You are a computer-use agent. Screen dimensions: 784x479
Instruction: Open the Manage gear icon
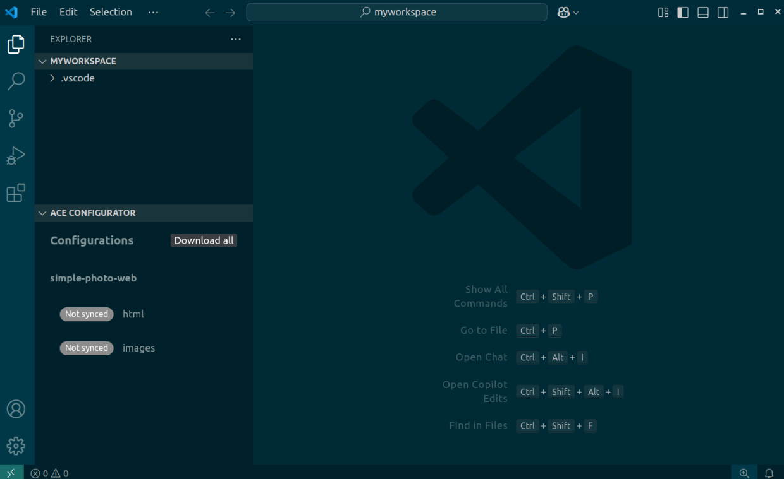click(x=16, y=446)
